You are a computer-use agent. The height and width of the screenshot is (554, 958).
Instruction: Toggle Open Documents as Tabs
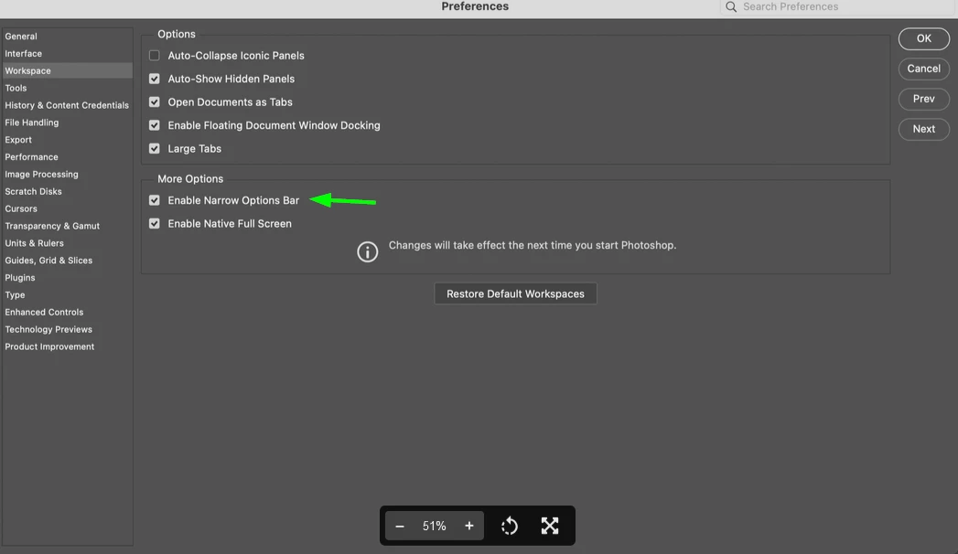coord(155,101)
